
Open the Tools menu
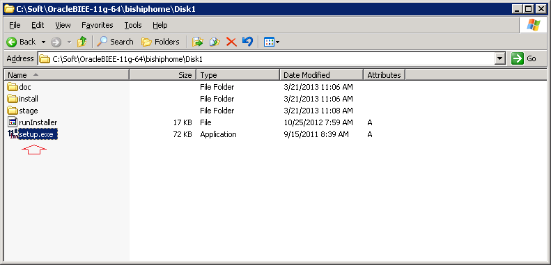pyautogui.click(x=133, y=25)
